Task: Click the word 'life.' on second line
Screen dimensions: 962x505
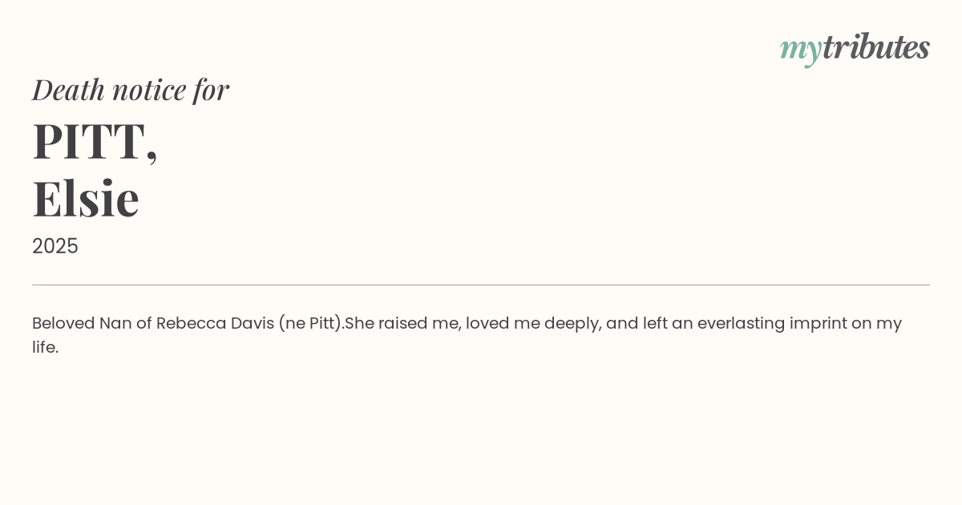Action: coord(45,347)
